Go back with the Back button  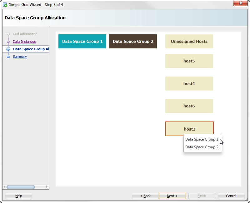tap(145, 196)
